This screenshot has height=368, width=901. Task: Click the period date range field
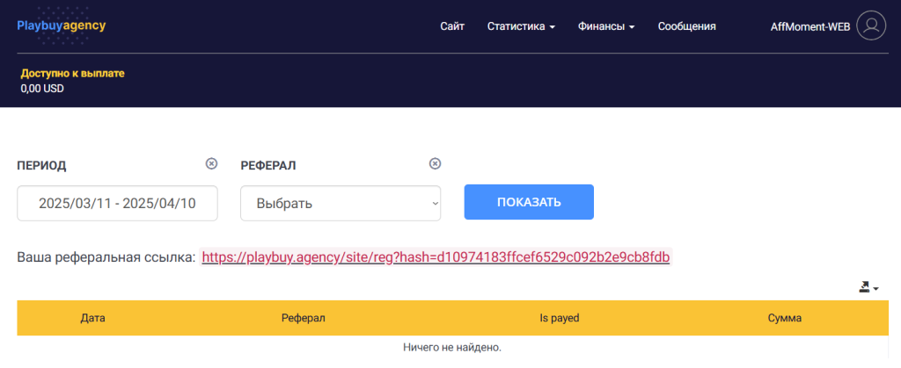point(117,203)
